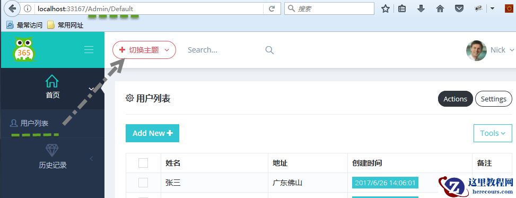Open the downloads arrow icon

pos(421,9)
